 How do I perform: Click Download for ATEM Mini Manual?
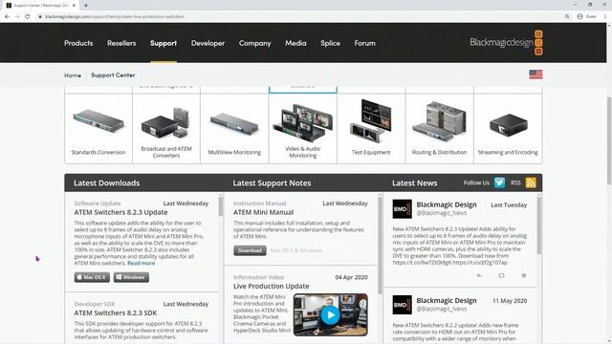coord(250,250)
